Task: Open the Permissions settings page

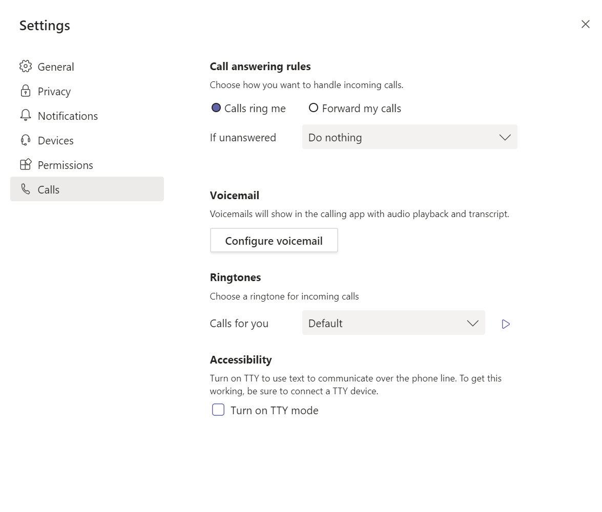Action: point(65,165)
